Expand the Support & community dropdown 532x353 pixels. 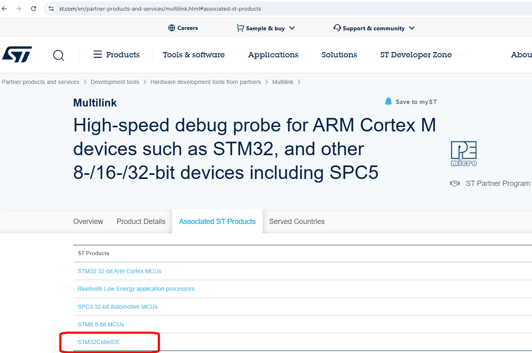(412, 28)
